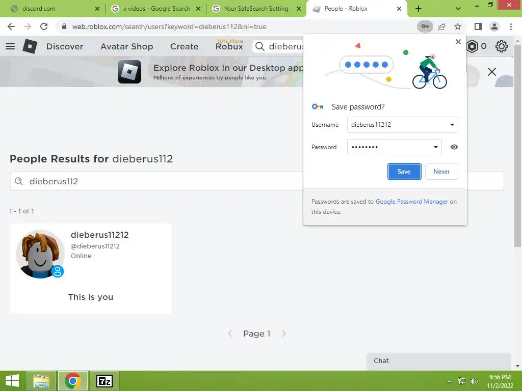Viewport: 522px width, 391px height.
Task: Click the 'Page 1' pagination label
Action: (257, 333)
